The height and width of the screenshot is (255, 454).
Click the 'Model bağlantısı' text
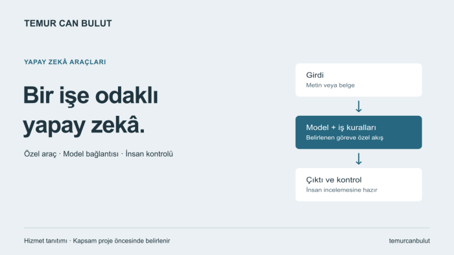point(91,154)
